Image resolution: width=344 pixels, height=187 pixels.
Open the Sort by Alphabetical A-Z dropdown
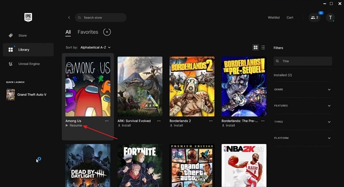pos(96,48)
